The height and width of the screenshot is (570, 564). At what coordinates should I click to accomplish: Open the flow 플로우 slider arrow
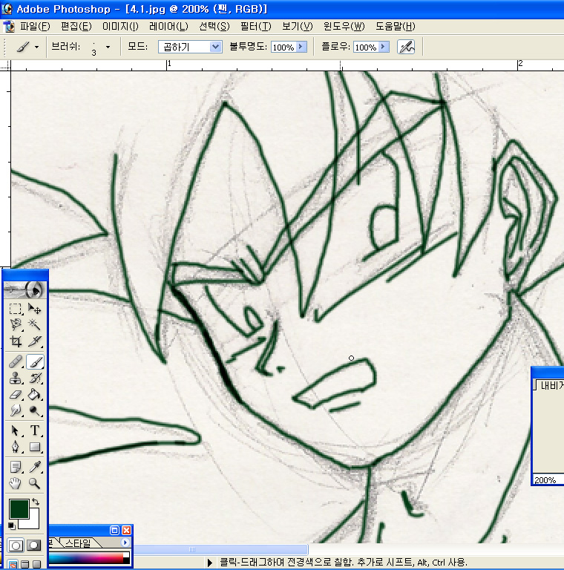click(384, 47)
